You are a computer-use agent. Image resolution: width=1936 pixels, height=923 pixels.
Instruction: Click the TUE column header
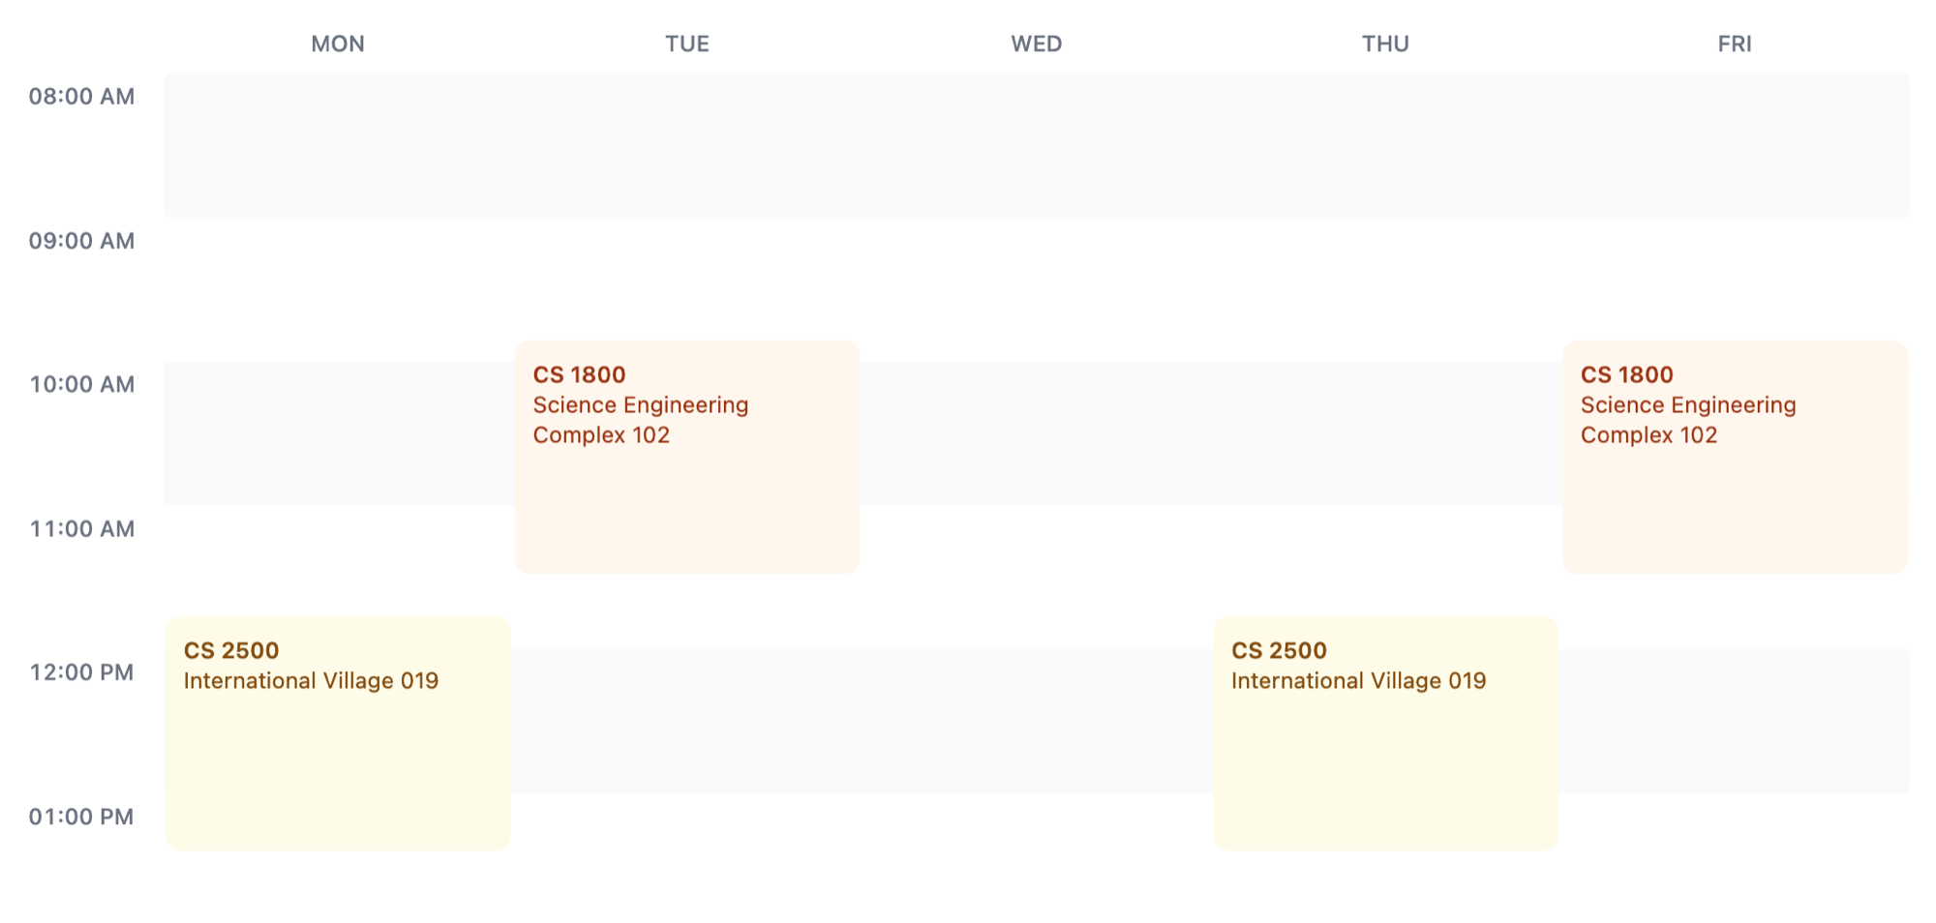tap(686, 44)
